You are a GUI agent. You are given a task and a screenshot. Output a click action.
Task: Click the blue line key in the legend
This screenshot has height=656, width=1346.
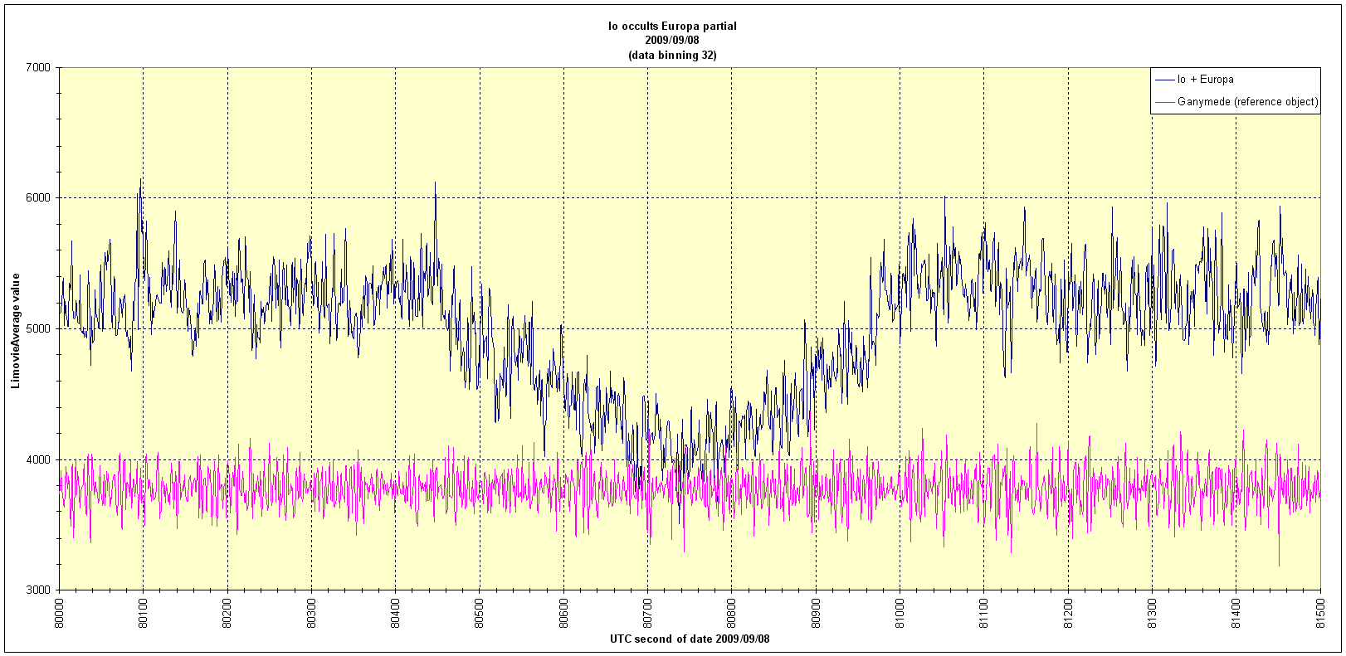1164,80
